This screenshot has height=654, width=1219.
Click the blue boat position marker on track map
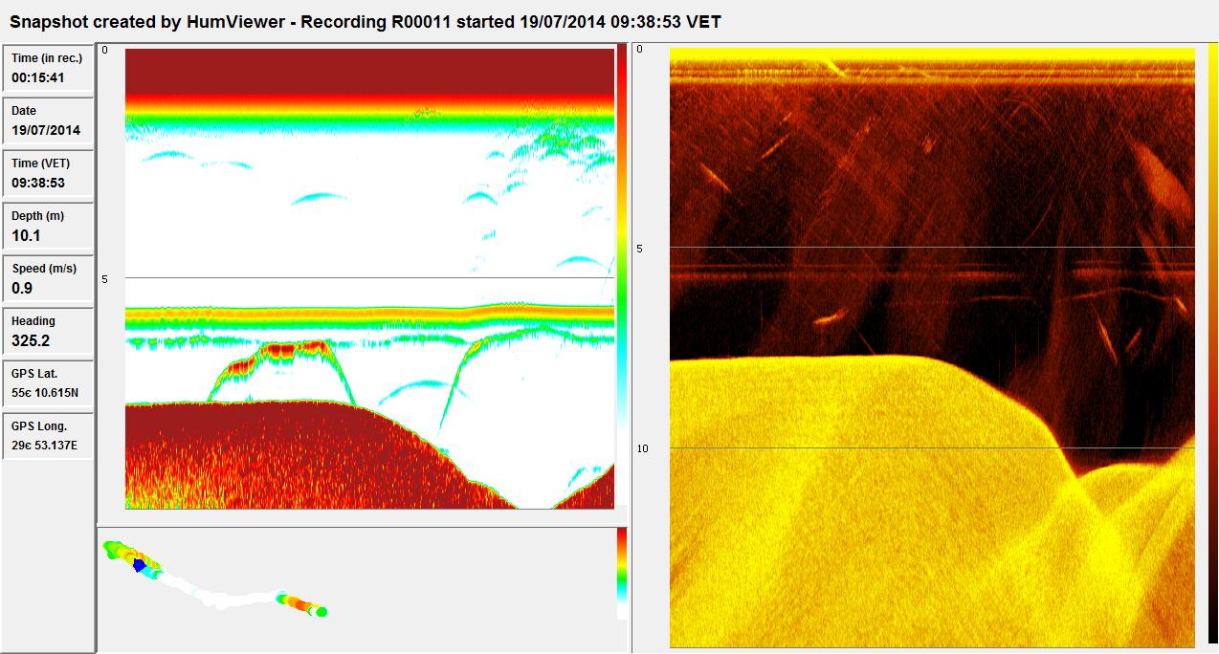click(140, 566)
